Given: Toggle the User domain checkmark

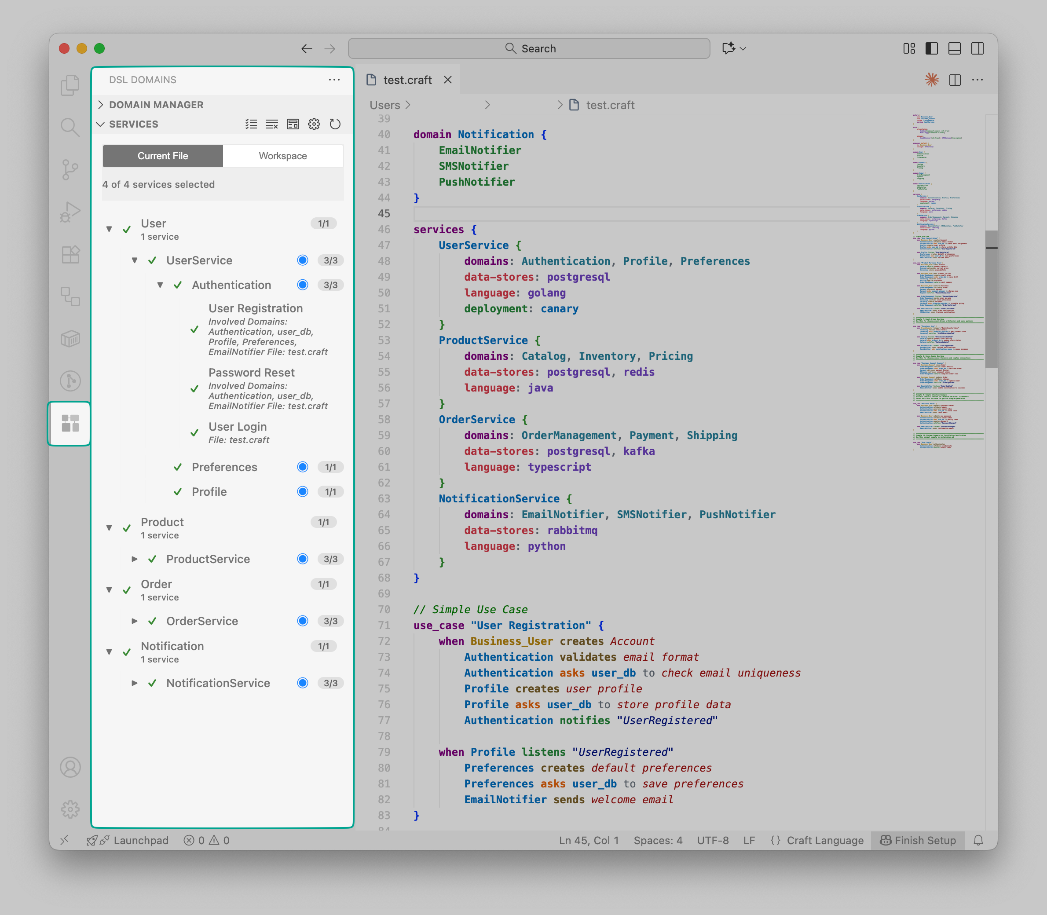Looking at the screenshot, I should [127, 229].
